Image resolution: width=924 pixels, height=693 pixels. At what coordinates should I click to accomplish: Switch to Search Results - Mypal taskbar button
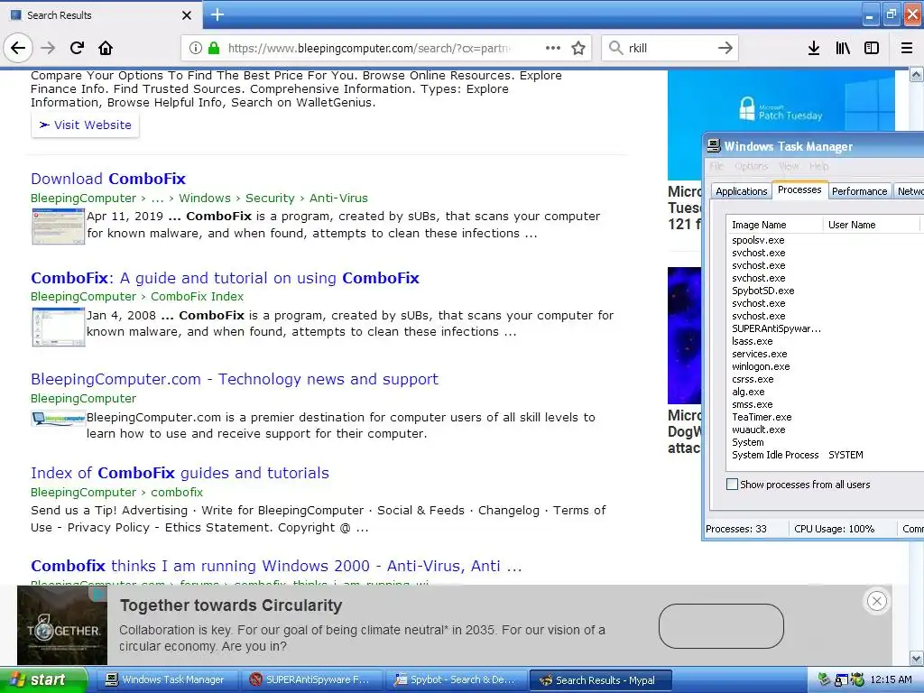[600, 680]
